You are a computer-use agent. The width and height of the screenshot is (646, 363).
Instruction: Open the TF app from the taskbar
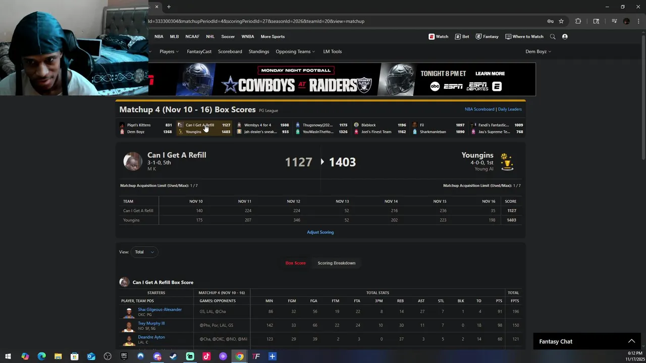tap(256, 356)
